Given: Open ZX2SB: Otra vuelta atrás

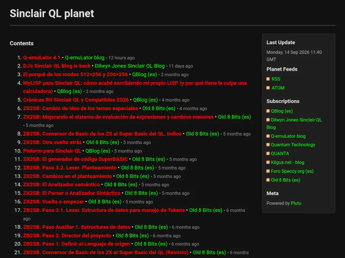Looking at the screenshot, I should click(x=52, y=142).
